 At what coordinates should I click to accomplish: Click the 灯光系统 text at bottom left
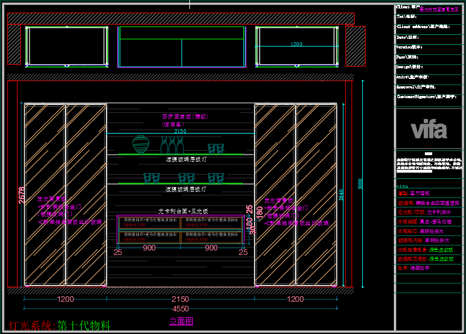coord(29,326)
